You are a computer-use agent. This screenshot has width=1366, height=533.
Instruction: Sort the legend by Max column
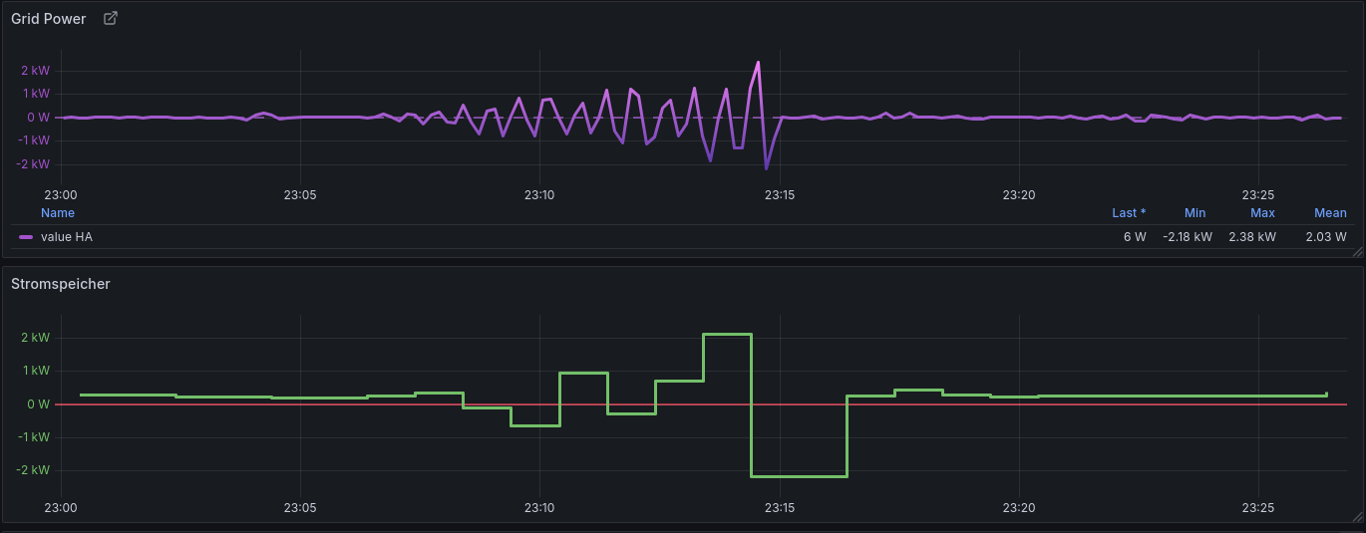pyautogui.click(x=1262, y=212)
